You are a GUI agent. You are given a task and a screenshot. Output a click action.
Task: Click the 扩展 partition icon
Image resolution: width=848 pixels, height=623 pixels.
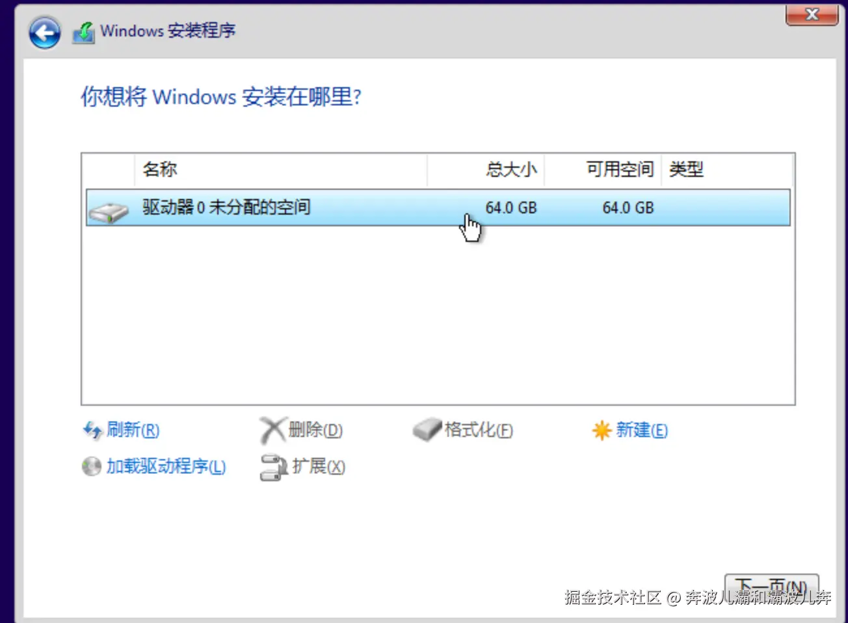point(273,467)
